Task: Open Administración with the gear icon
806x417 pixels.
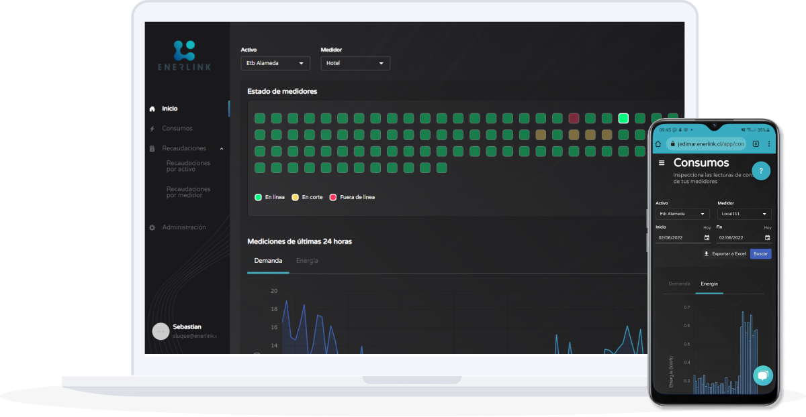Action: coord(152,227)
